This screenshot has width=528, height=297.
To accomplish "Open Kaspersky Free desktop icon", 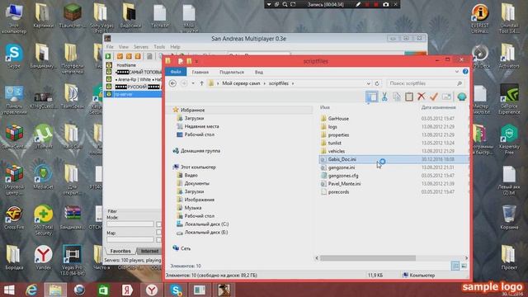I will (509, 139).
